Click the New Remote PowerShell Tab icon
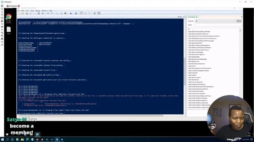This screenshot has width=254, height=142. (71, 13)
